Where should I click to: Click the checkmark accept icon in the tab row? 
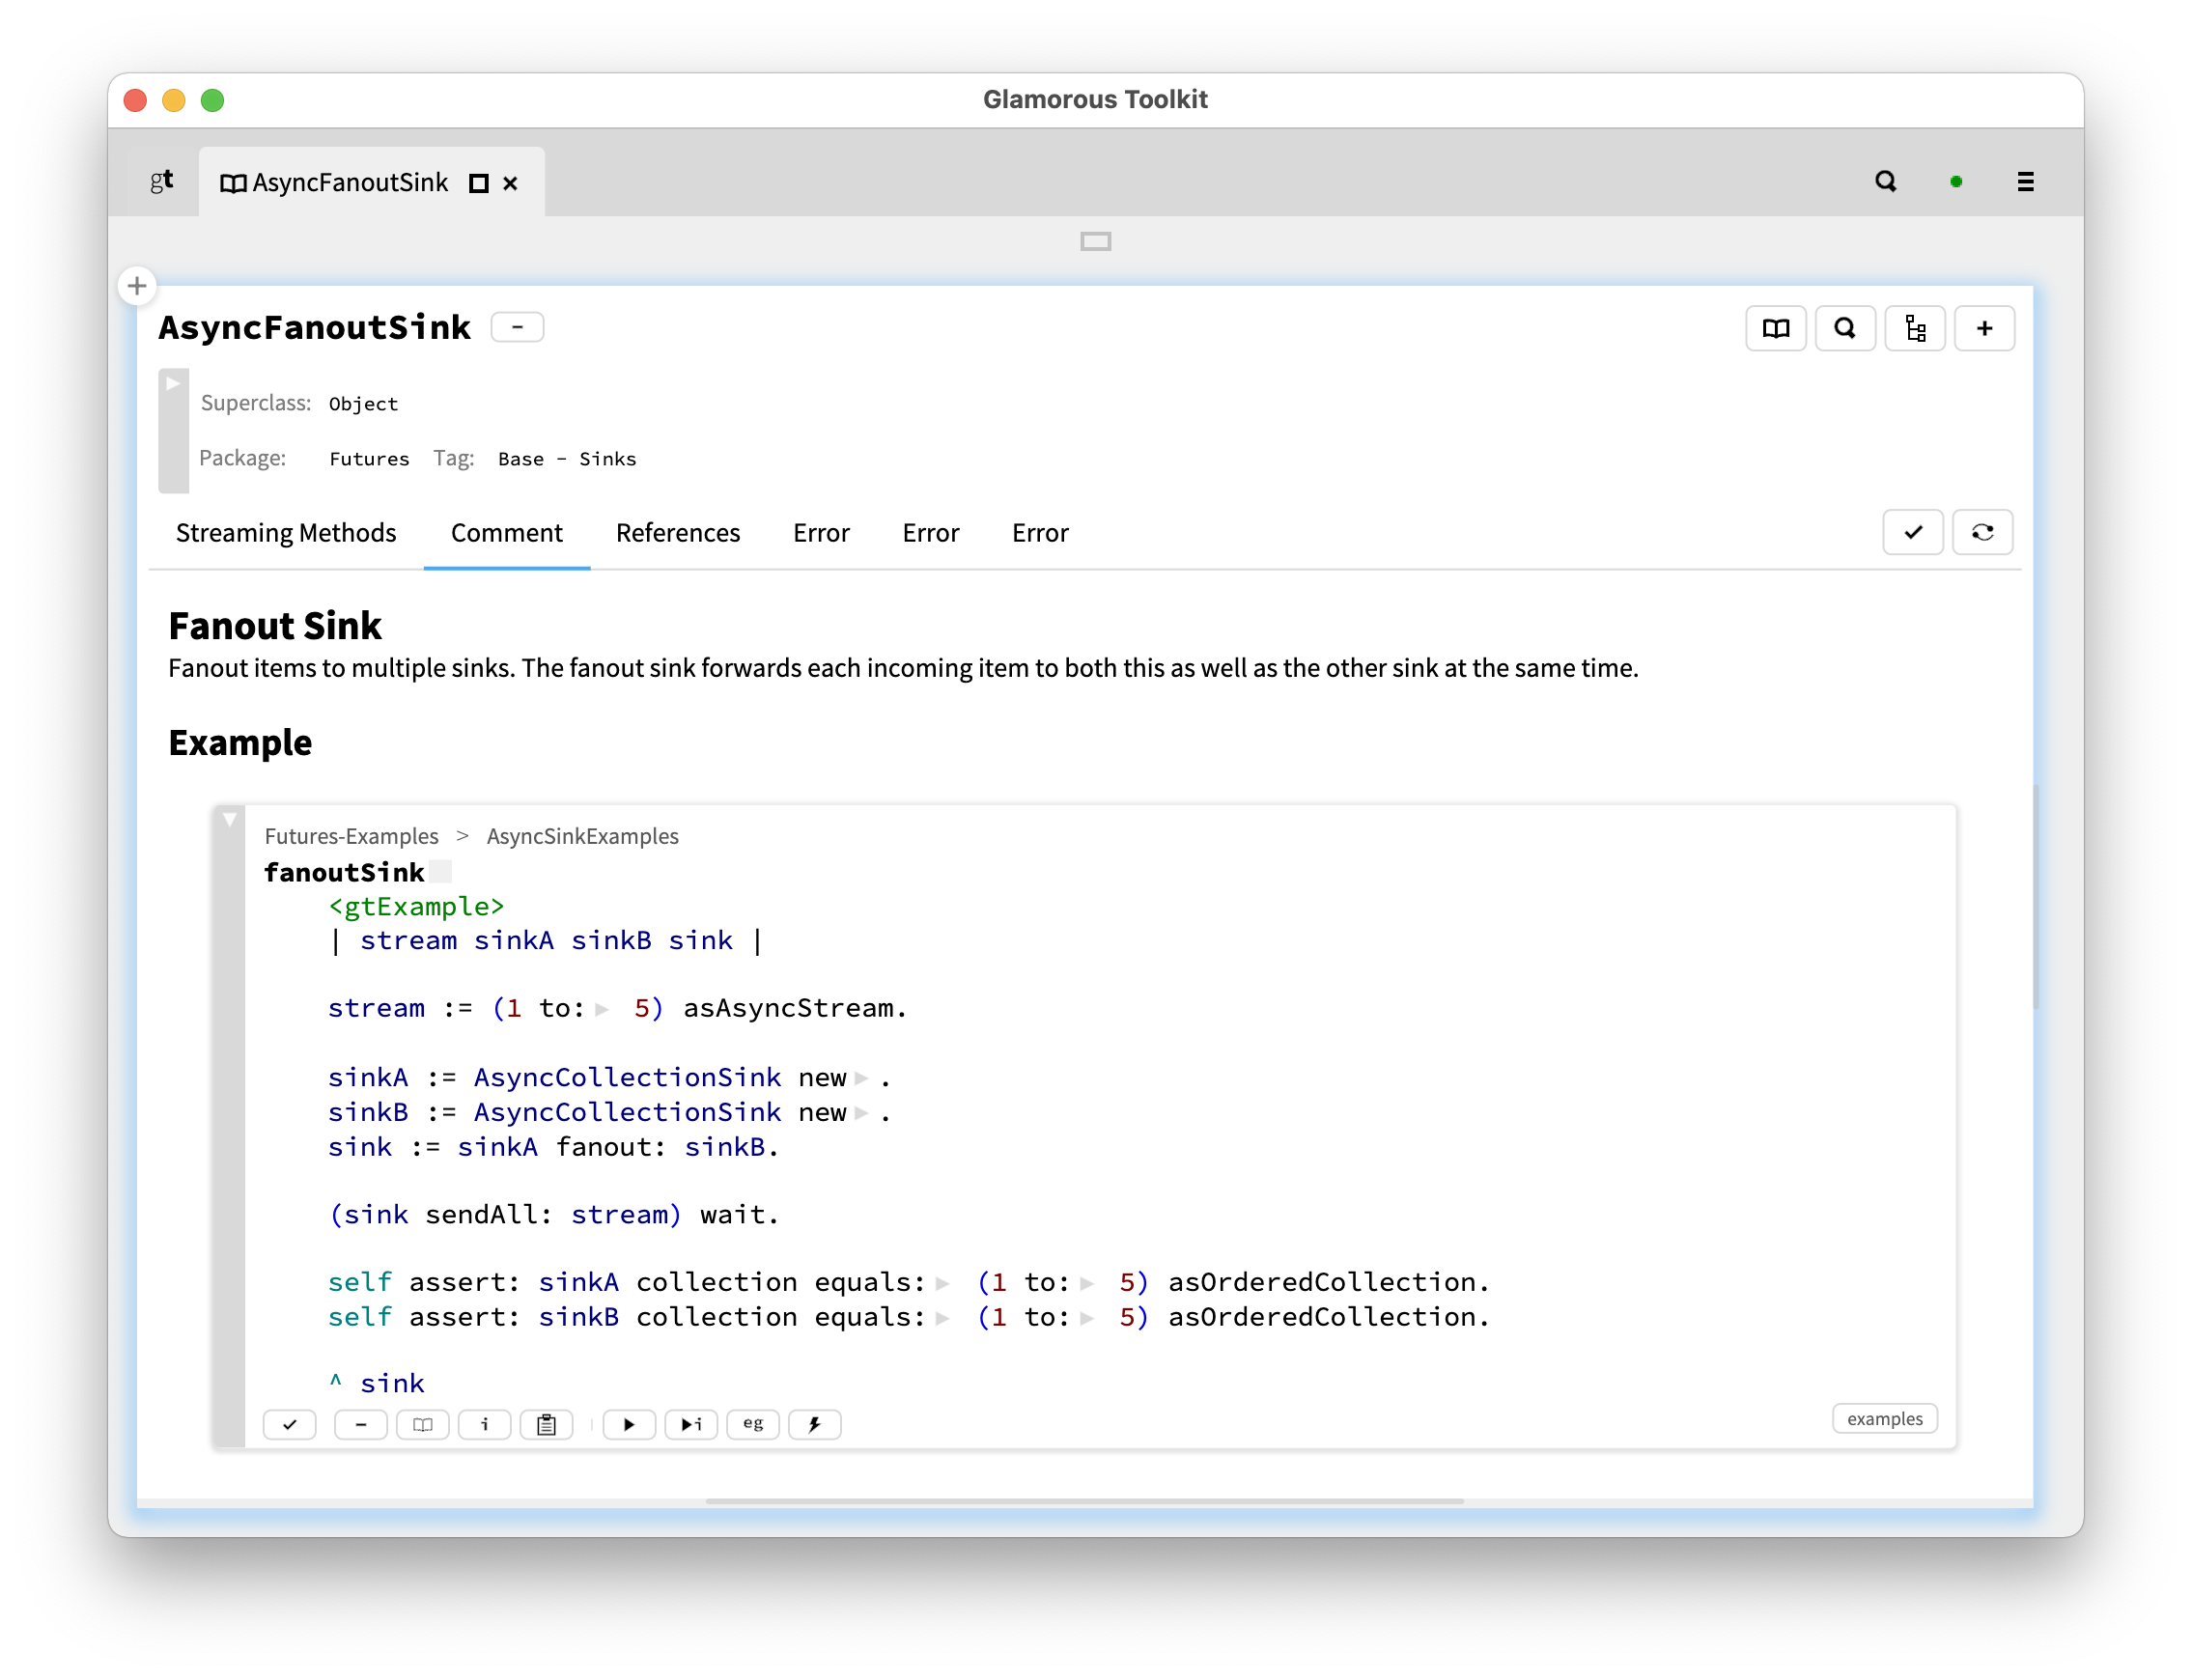[x=1913, y=532]
